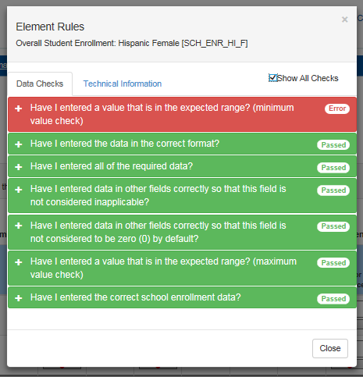
Task: Open plus icon for inapplicable field check
Action: (x=19, y=190)
